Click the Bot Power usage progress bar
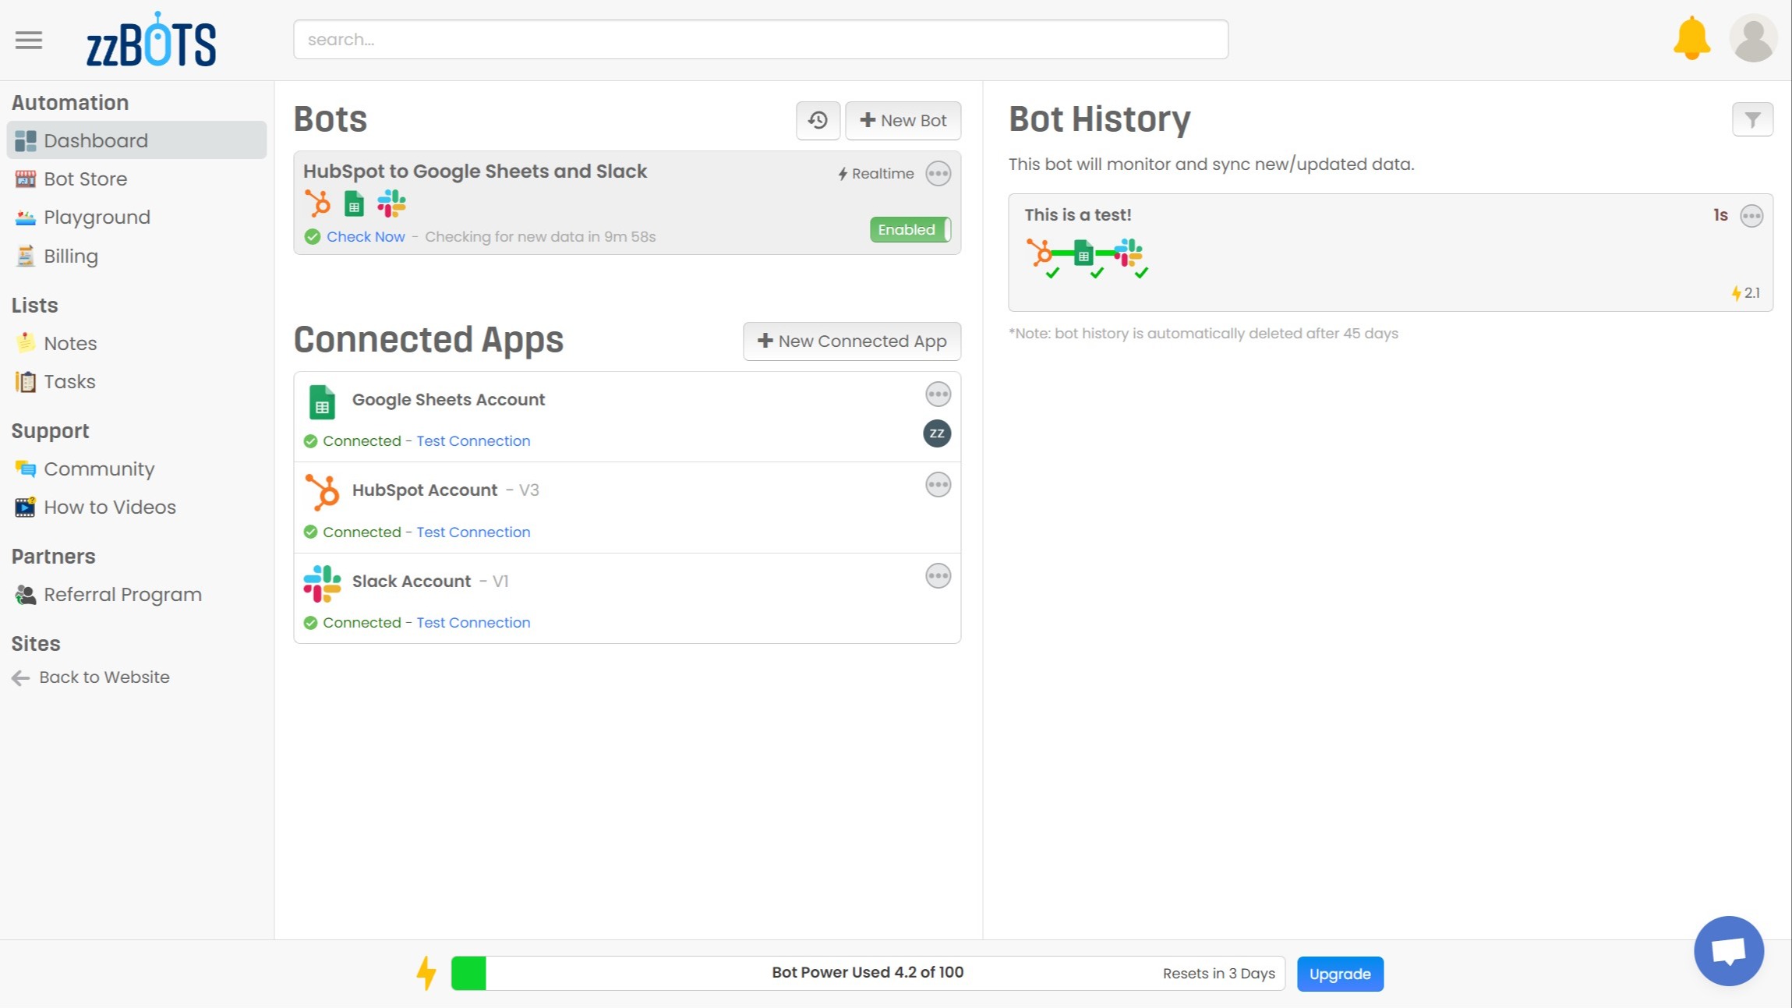This screenshot has width=1792, height=1008. [x=867, y=973]
